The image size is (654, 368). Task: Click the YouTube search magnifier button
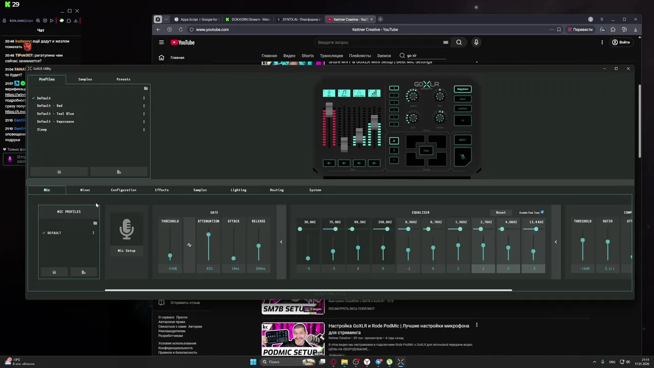[459, 42]
